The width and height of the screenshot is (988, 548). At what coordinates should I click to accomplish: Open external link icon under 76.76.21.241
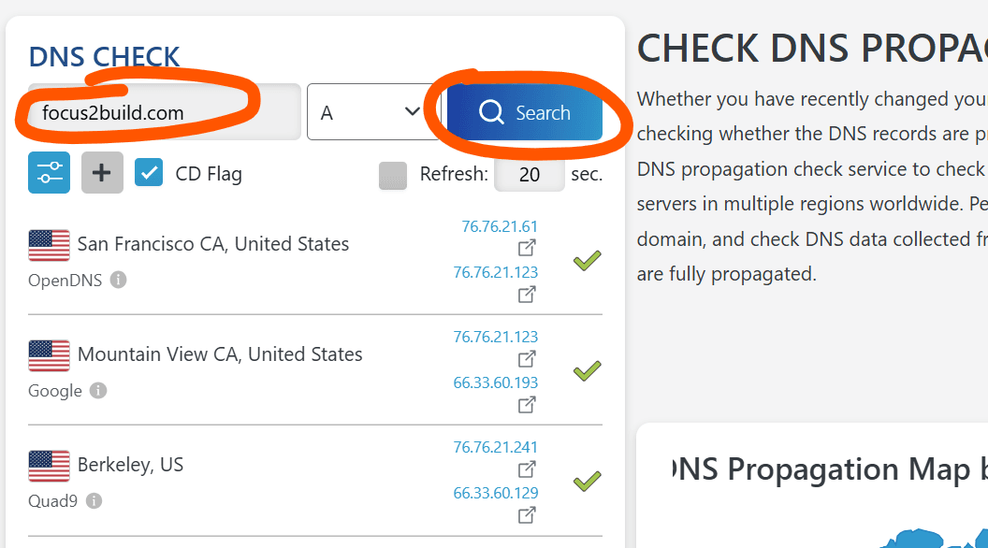tap(527, 469)
